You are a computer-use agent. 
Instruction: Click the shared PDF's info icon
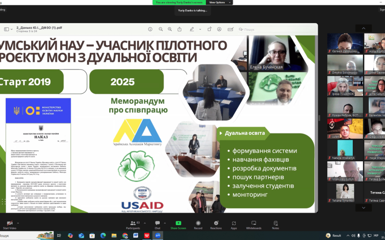(x=150, y=29)
